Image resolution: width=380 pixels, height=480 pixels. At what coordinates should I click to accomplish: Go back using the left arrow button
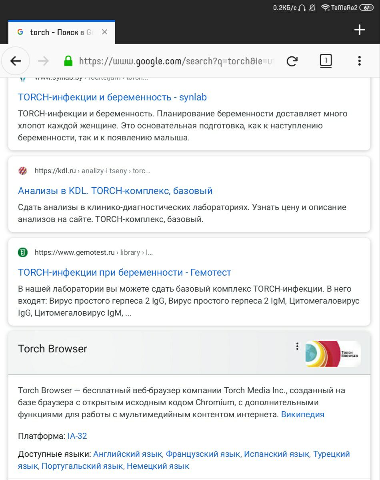point(16,61)
